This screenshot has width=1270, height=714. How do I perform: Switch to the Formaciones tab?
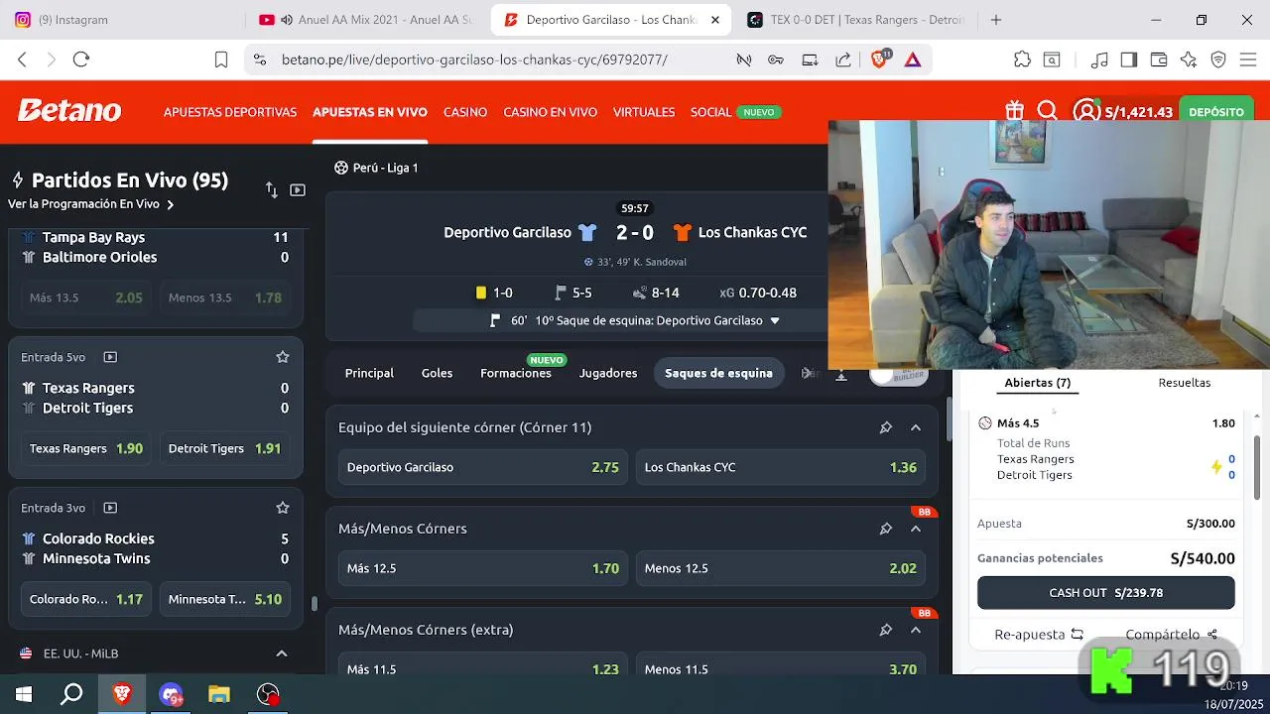coord(516,373)
